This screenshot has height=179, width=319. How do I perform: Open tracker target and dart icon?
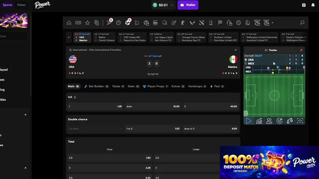(279, 121)
